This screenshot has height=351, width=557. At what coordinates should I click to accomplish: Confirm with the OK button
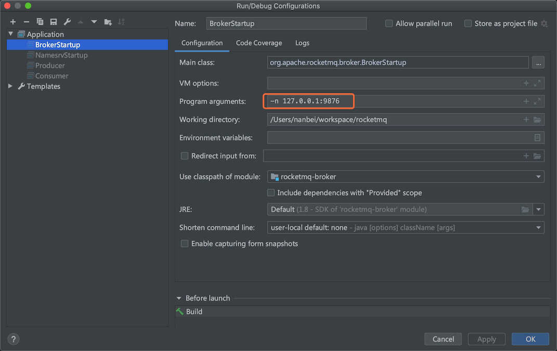pyautogui.click(x=530, y=339)
